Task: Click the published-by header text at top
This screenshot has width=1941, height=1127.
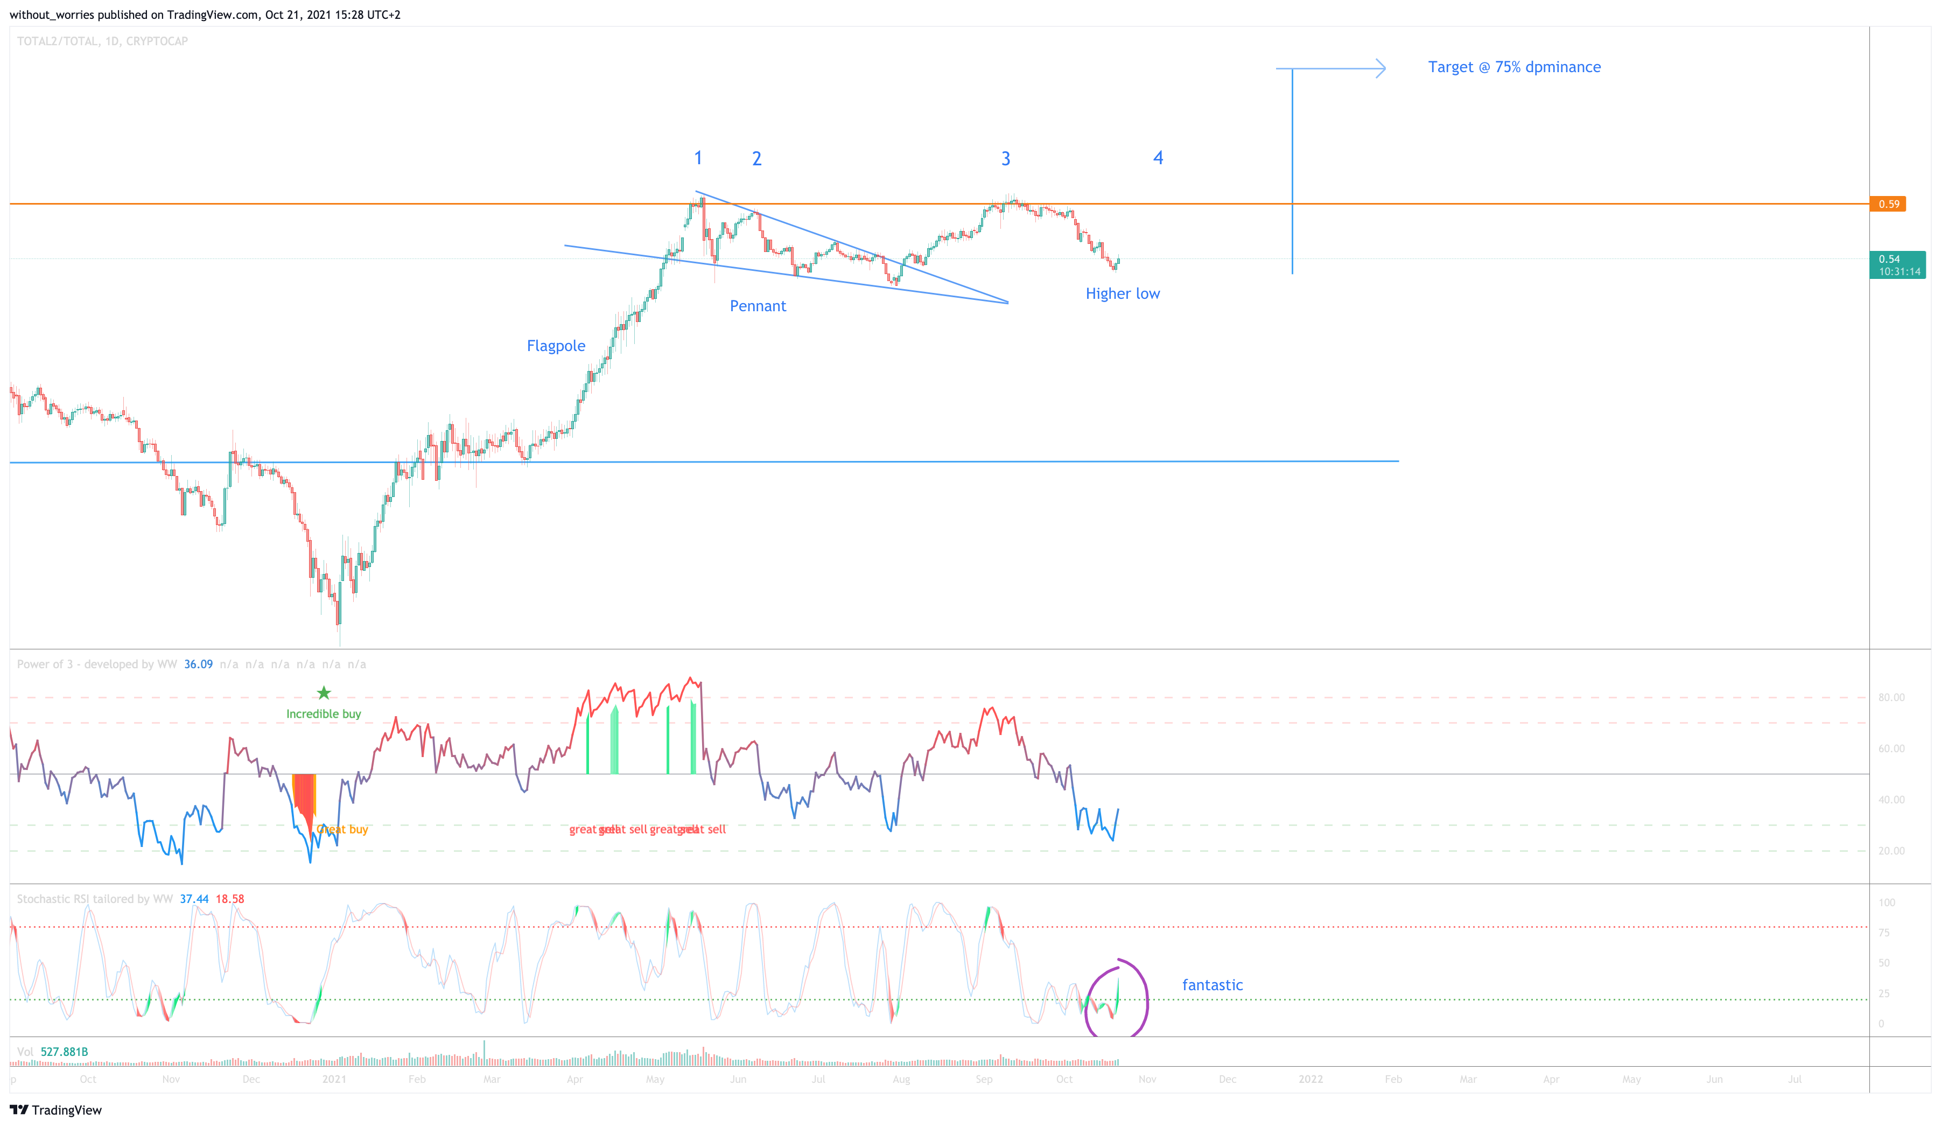Action: click(x=205, y=15)
